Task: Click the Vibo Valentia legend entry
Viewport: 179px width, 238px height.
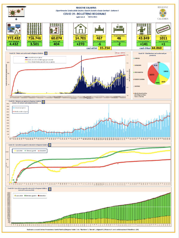Action: coord(138,72)
